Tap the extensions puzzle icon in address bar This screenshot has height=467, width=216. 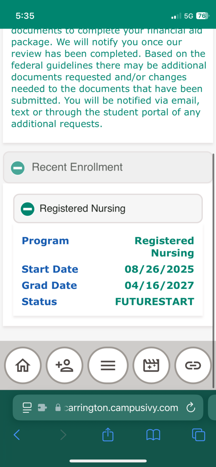[x=42, y=408]
